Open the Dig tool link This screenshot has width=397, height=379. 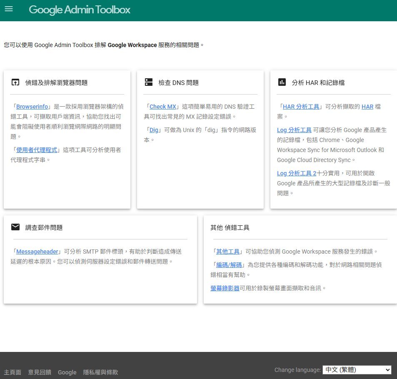(154, 130)
